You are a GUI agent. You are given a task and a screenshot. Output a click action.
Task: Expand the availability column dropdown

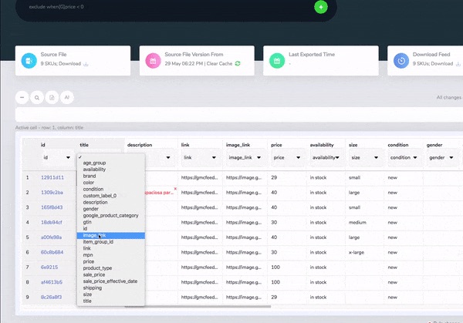pyautogui.click(x=326, y=157)
